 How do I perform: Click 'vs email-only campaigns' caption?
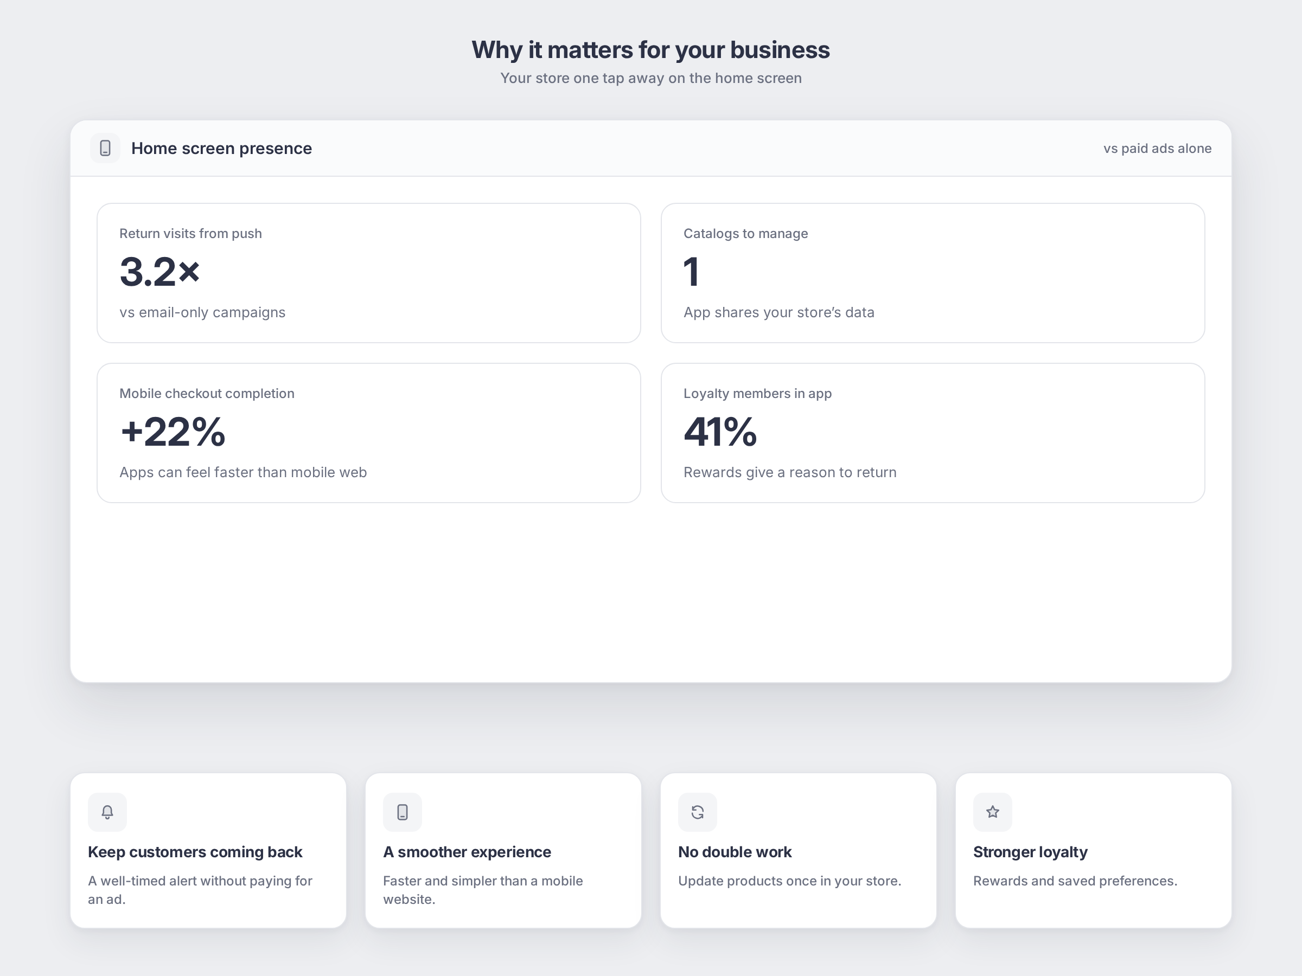(x=202, y=312)
